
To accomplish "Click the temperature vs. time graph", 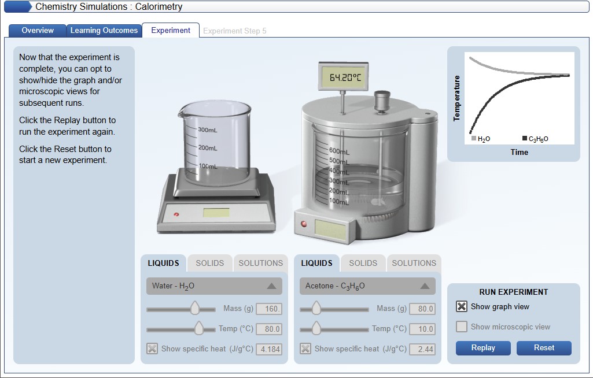I will click(519, 98).
